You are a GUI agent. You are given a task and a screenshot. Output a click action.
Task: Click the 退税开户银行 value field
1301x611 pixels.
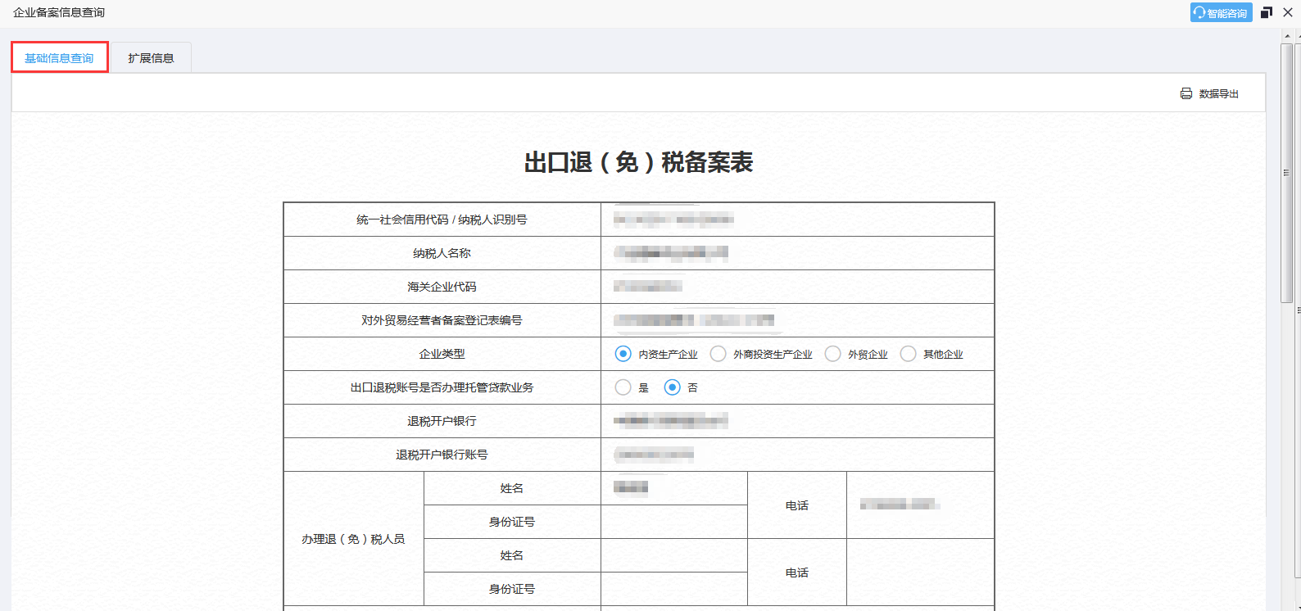click(797, 421)
